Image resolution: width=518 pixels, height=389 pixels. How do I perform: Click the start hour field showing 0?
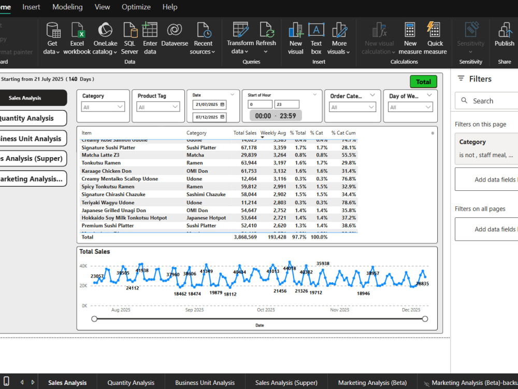pyautogui.click(x=260, y=104)
